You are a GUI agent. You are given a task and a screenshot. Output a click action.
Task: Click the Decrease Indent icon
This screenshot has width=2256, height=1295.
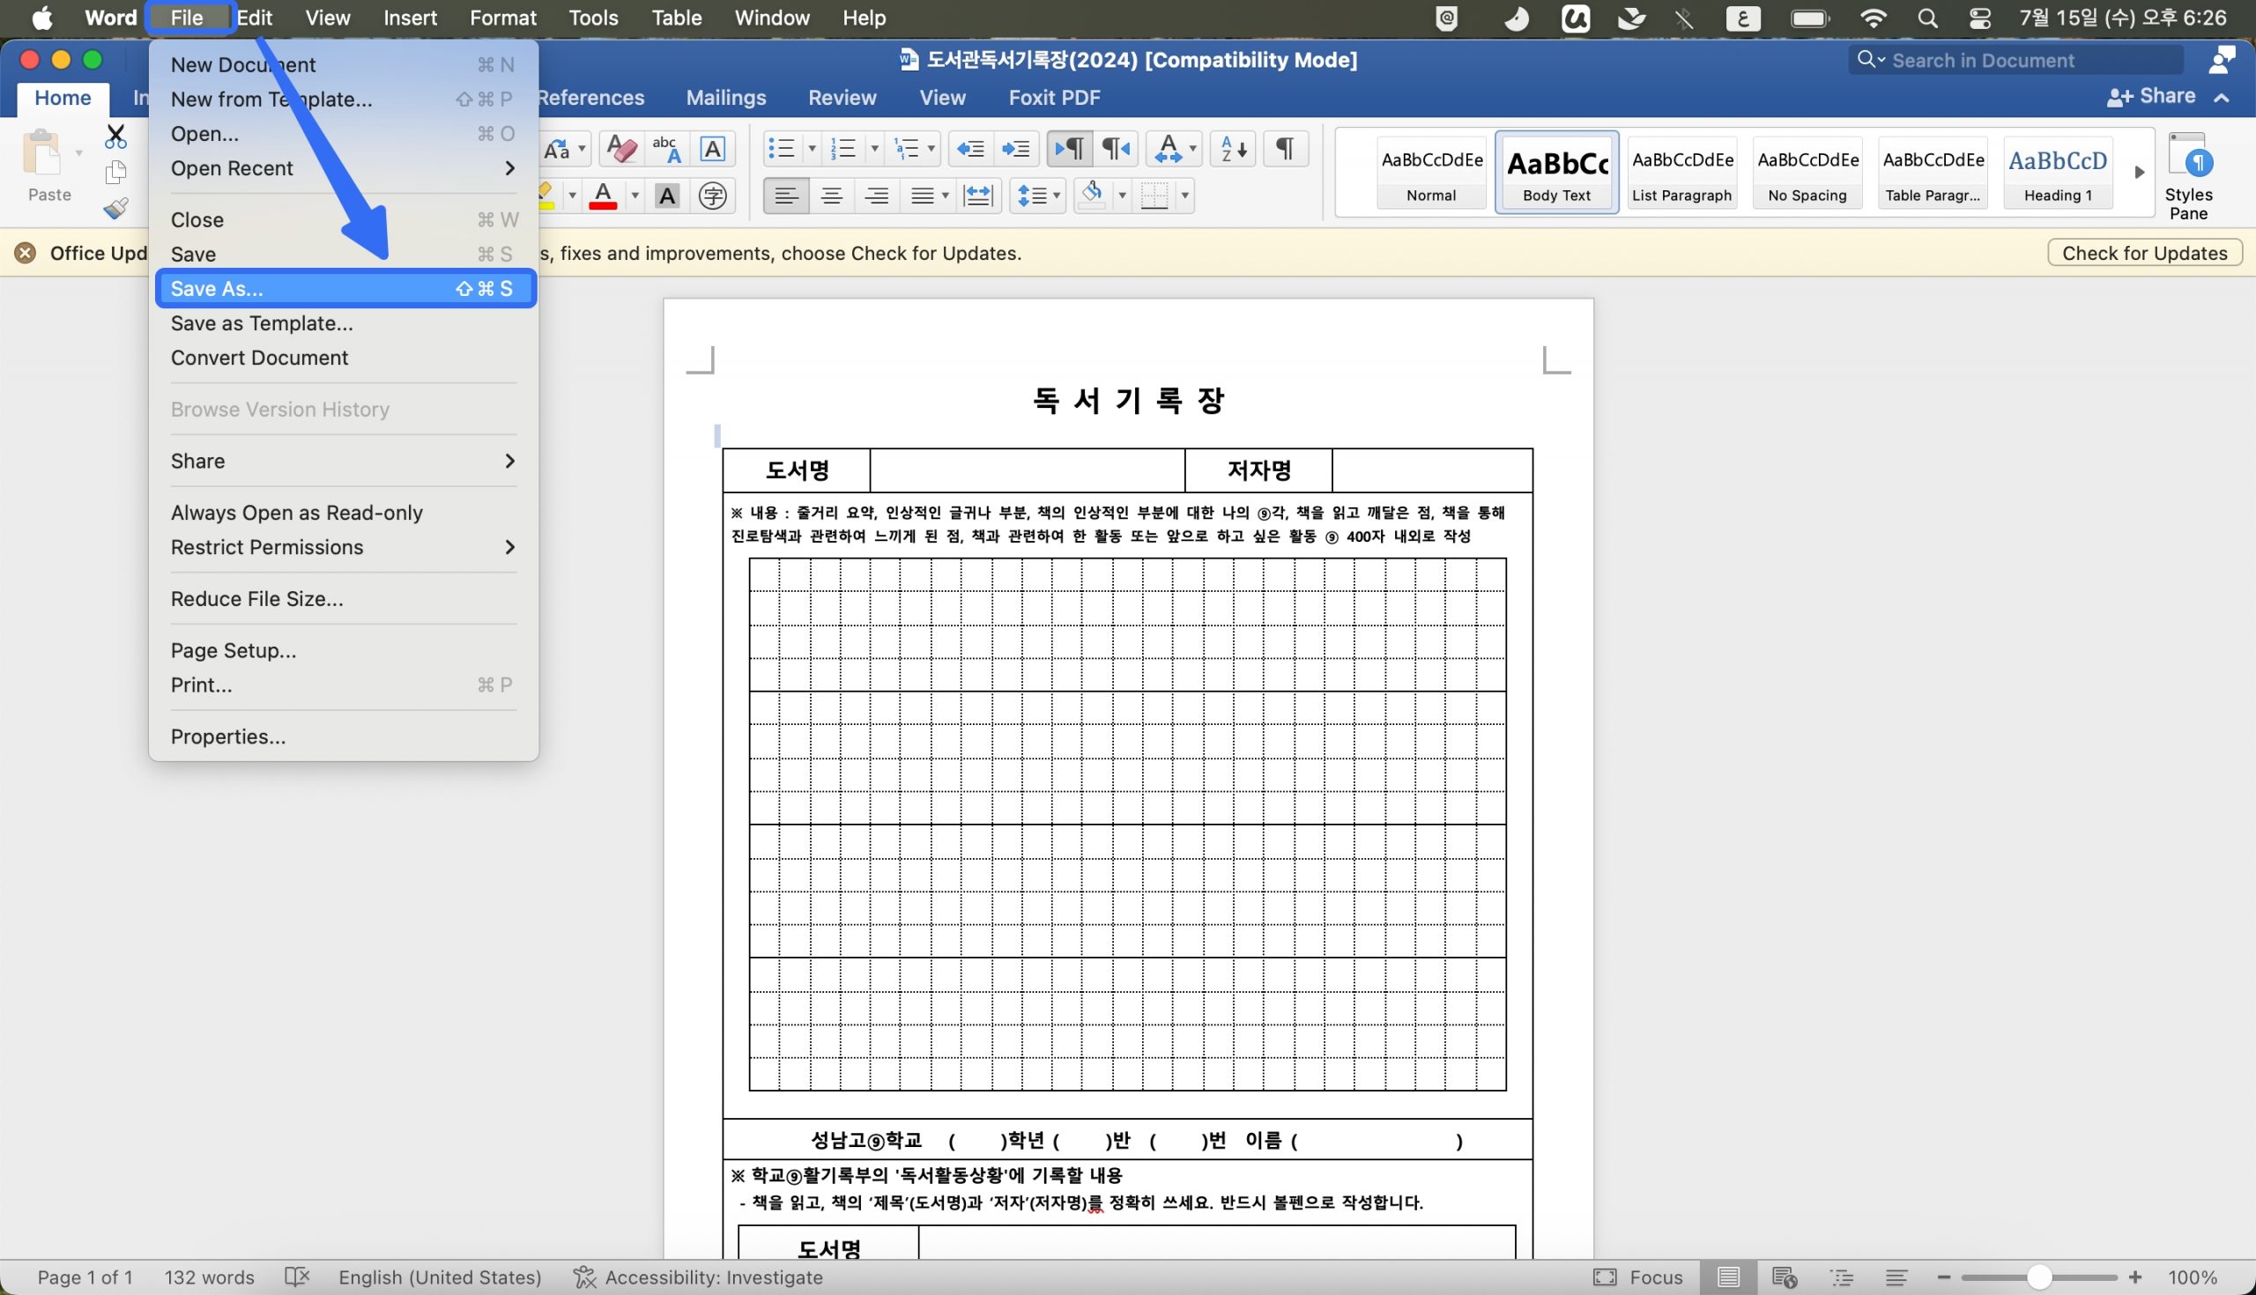[x=969, y=149]
